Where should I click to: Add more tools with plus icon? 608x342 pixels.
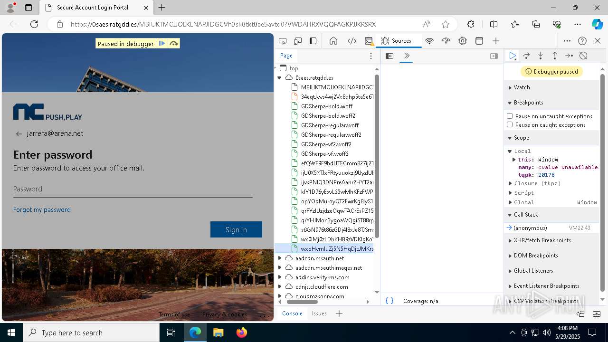[x=496, y=41]
